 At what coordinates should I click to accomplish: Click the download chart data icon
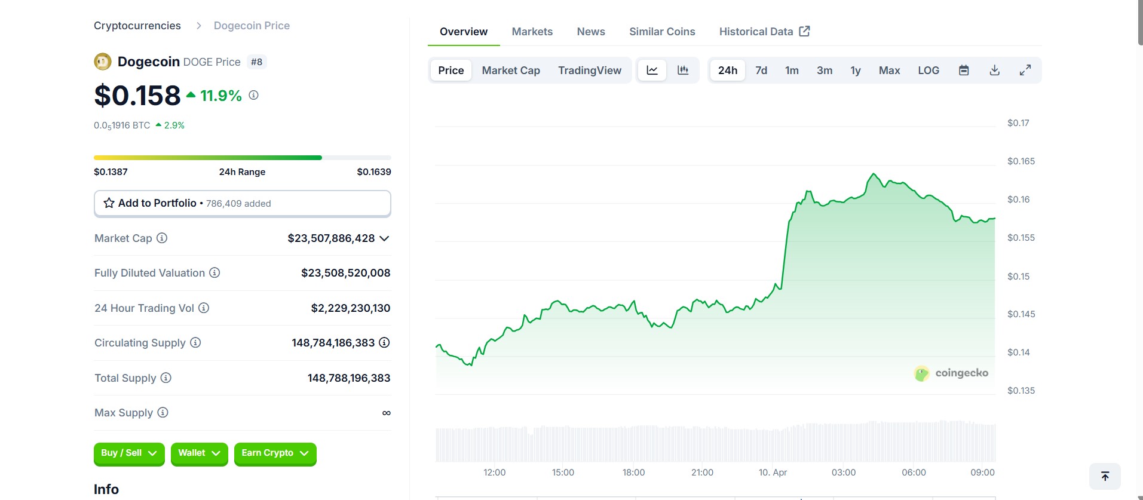click(995, 70)
